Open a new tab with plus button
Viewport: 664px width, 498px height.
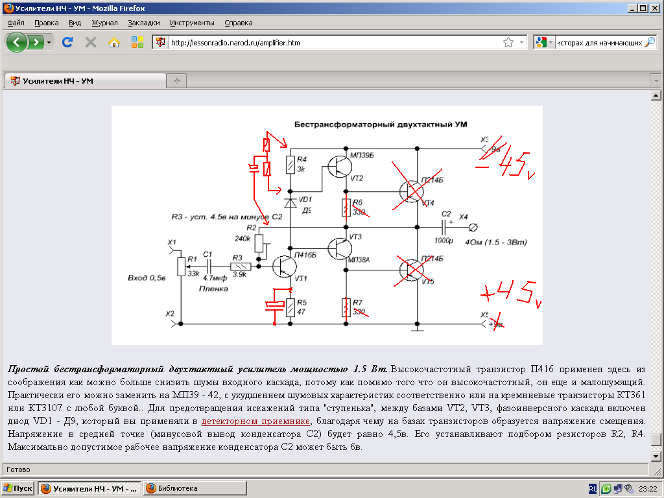pyautogui.click(x=176, y=81)
